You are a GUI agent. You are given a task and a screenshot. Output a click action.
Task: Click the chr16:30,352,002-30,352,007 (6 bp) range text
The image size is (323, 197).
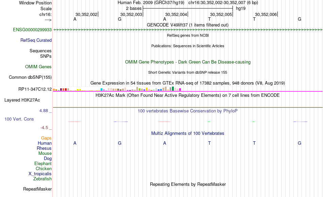point(223,3)
